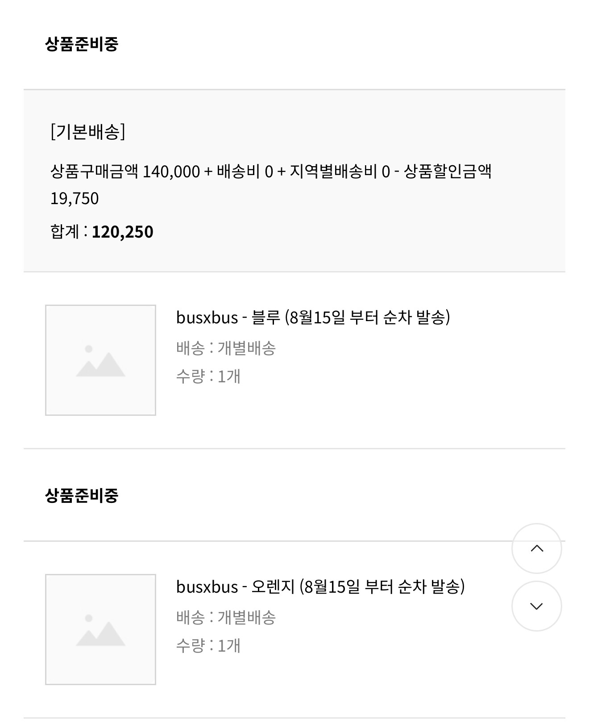
Task: Open the orange busxbus product image placeholder
Action: click(100, 629)
